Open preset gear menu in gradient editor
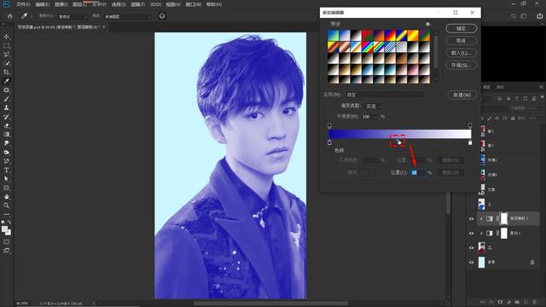 [x=427, y=24]
